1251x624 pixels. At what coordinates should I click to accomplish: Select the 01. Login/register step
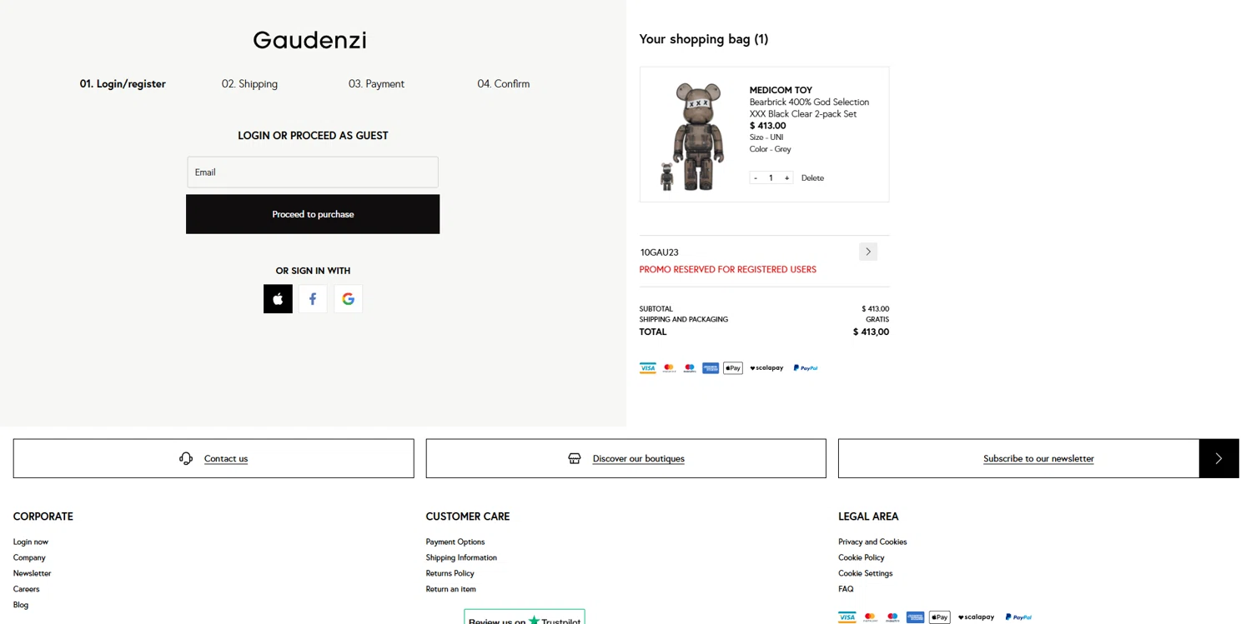[x=123, y=83]
